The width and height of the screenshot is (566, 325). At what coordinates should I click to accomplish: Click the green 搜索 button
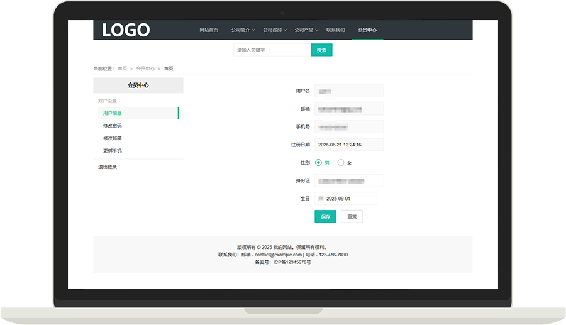(x=321, y=50)
